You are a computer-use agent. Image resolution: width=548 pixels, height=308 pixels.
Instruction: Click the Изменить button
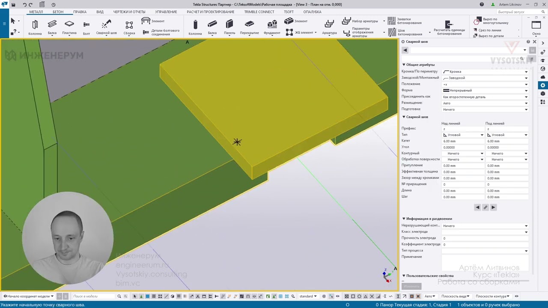[411, 286]
